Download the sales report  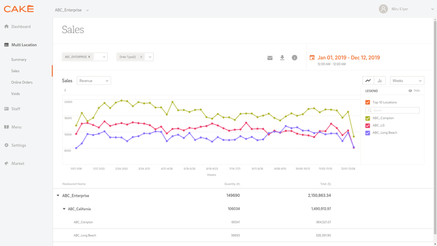point(282,57)
